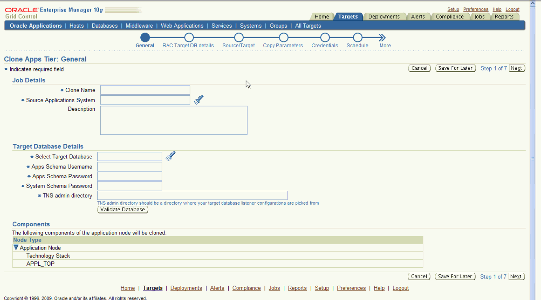Switch to the Deployments tab
This screenshot has height=300, width=541.
coord(384,17)
